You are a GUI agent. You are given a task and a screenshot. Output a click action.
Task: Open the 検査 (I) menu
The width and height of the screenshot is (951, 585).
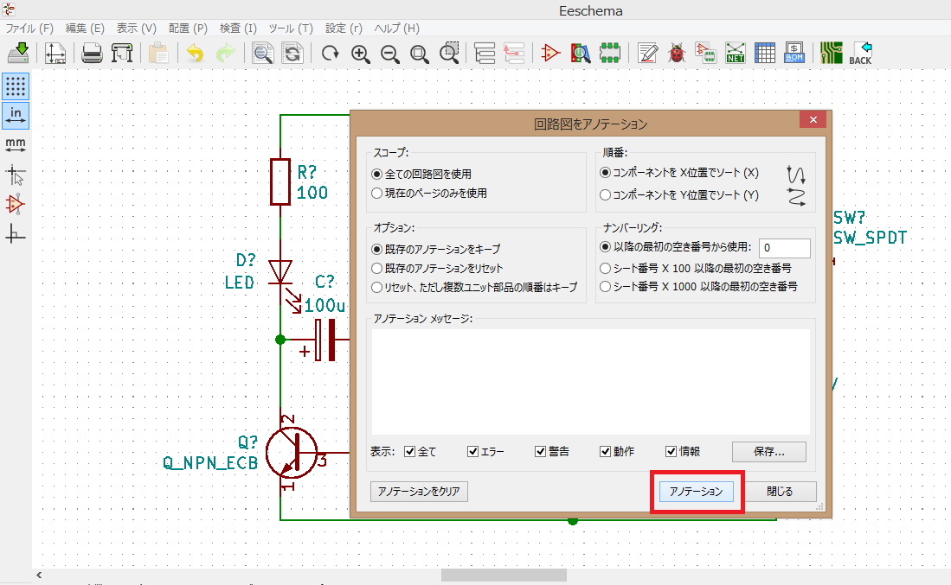[238, 29]
